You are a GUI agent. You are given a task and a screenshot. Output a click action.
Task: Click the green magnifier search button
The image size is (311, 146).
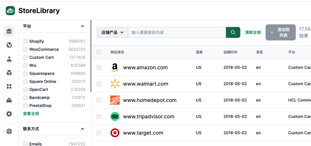pyautogui.click(x=233, y=32)
